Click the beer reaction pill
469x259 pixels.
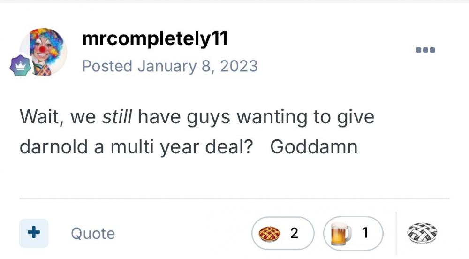coord(353,233)
